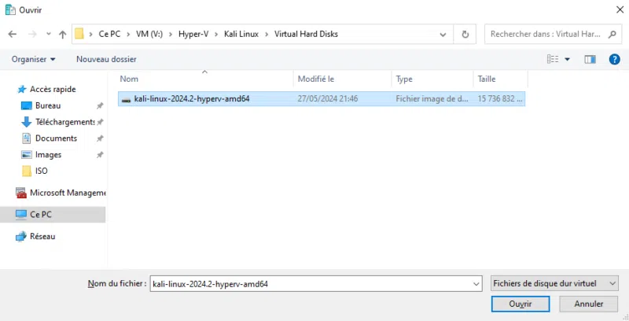This screenshot has width=629, height=321.
Task: Sort files by Modifié le column
Action: point(343,79)
